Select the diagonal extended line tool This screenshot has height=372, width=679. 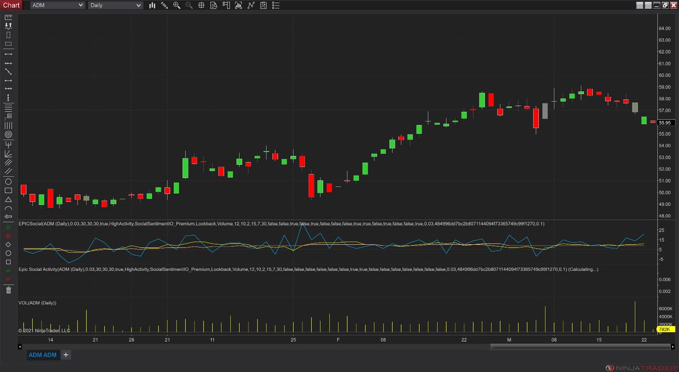tap(8, 71)
